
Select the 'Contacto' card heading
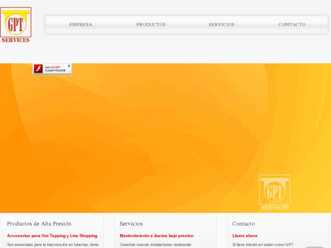tap(244, 224)
